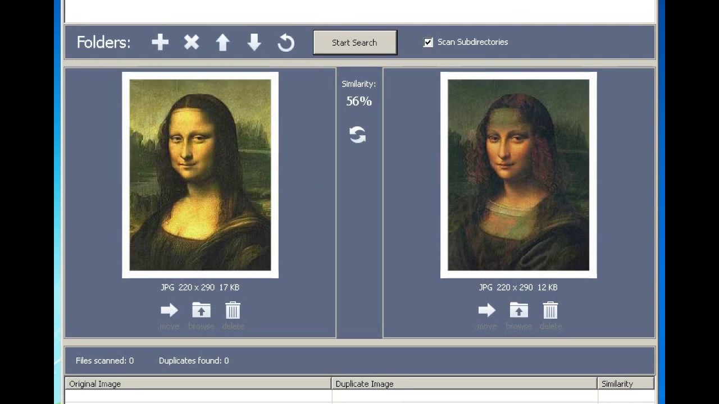Image resolution: width=719 pixels, height=404 pixels.
Task: Reset folders with the circular arrow icon
Action: pos(286,43)
